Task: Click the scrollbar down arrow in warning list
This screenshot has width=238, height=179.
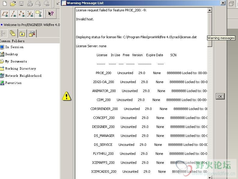Action: (209, 178)
